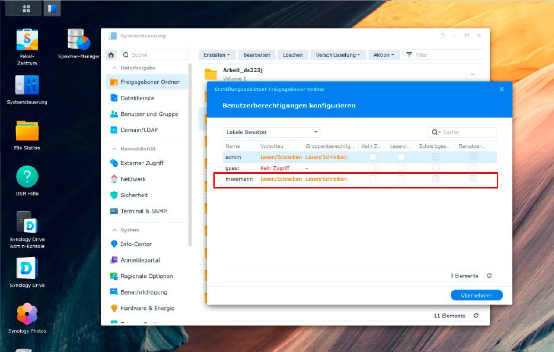Open Paket-Zentrum from the desktop

coord(26,39)
